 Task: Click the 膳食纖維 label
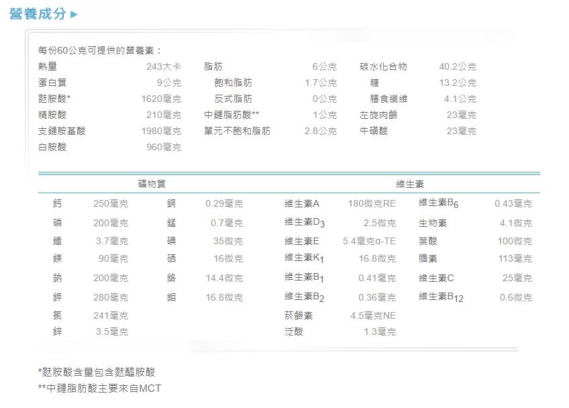click(x=389, y=99)
